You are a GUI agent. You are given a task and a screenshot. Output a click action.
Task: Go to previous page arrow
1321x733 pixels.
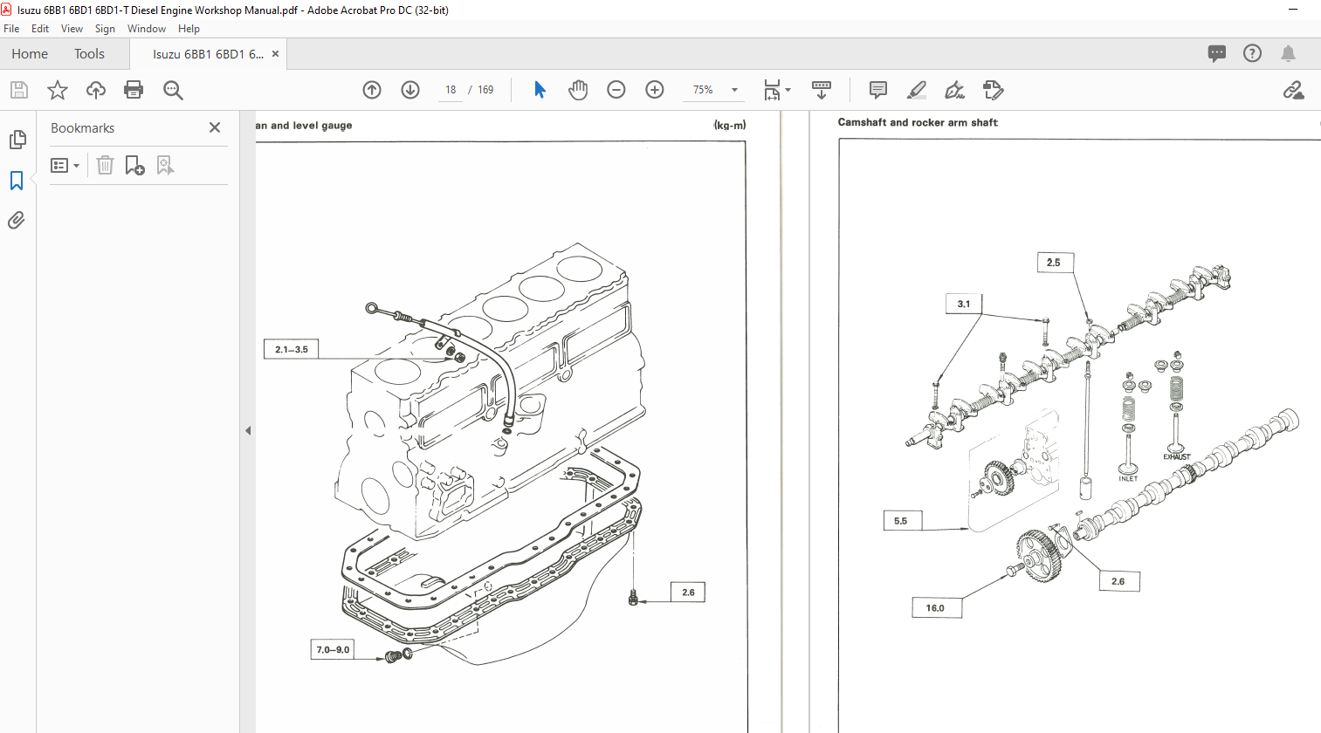pos(372,90)
